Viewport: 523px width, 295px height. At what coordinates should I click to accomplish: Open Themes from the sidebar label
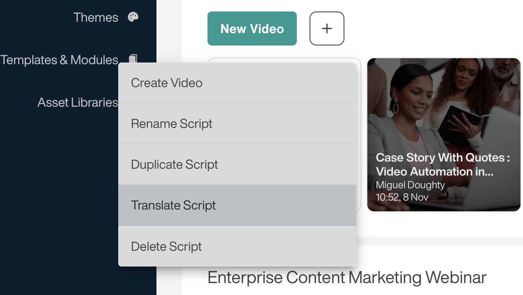96,17
